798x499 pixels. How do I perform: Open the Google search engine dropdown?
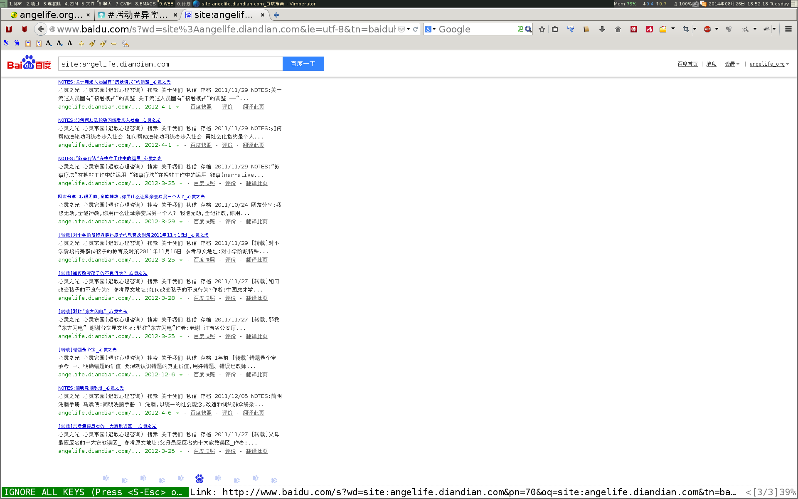click(x=430, y=29)
